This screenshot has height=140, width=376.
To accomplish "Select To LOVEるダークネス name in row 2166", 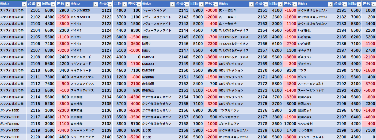I will tap(234, 44).
